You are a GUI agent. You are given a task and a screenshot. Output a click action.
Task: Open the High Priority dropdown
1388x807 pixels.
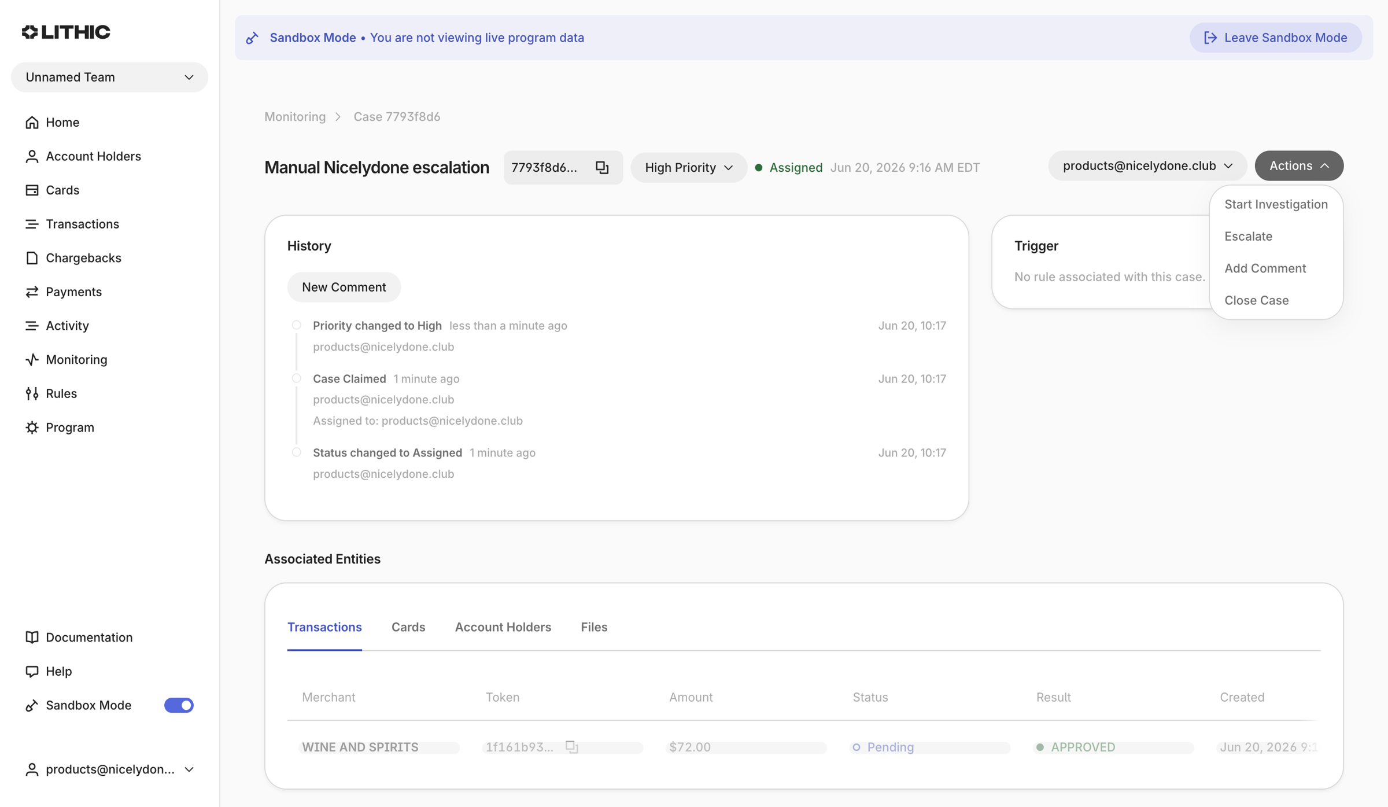point(688,167)
